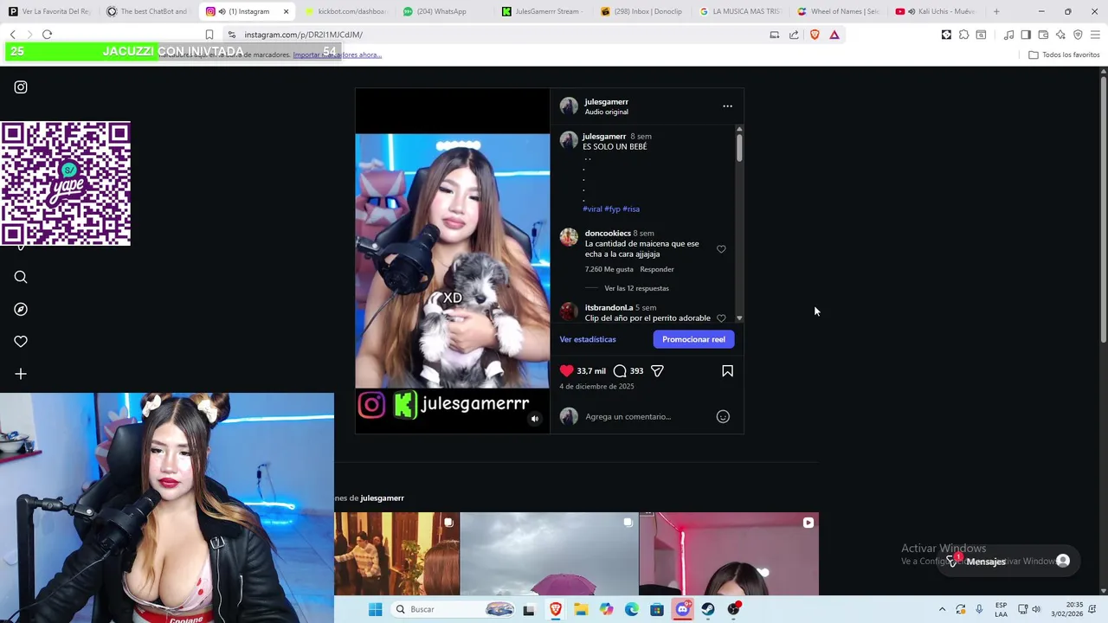Image resolution: width=1108 pixels, height=623 pixels.
Task: Open Steam from taskbar
Action: coord(708,609)
